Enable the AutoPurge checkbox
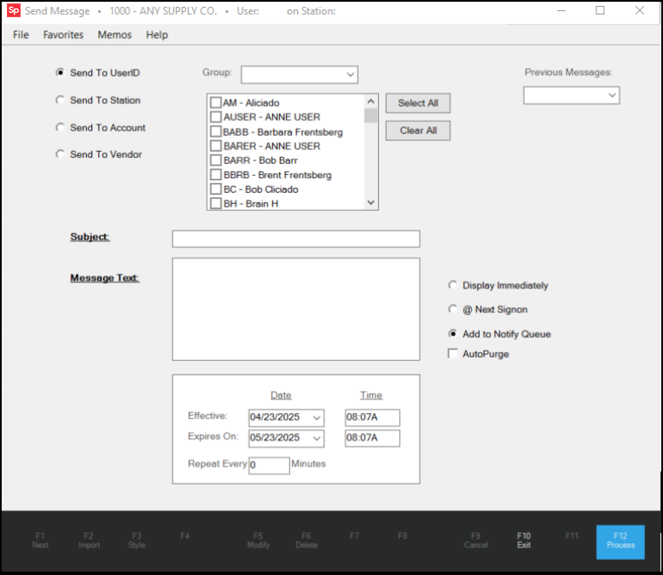Image resolution: width=663 pixels, height=575 pixels. click(453, 354)
